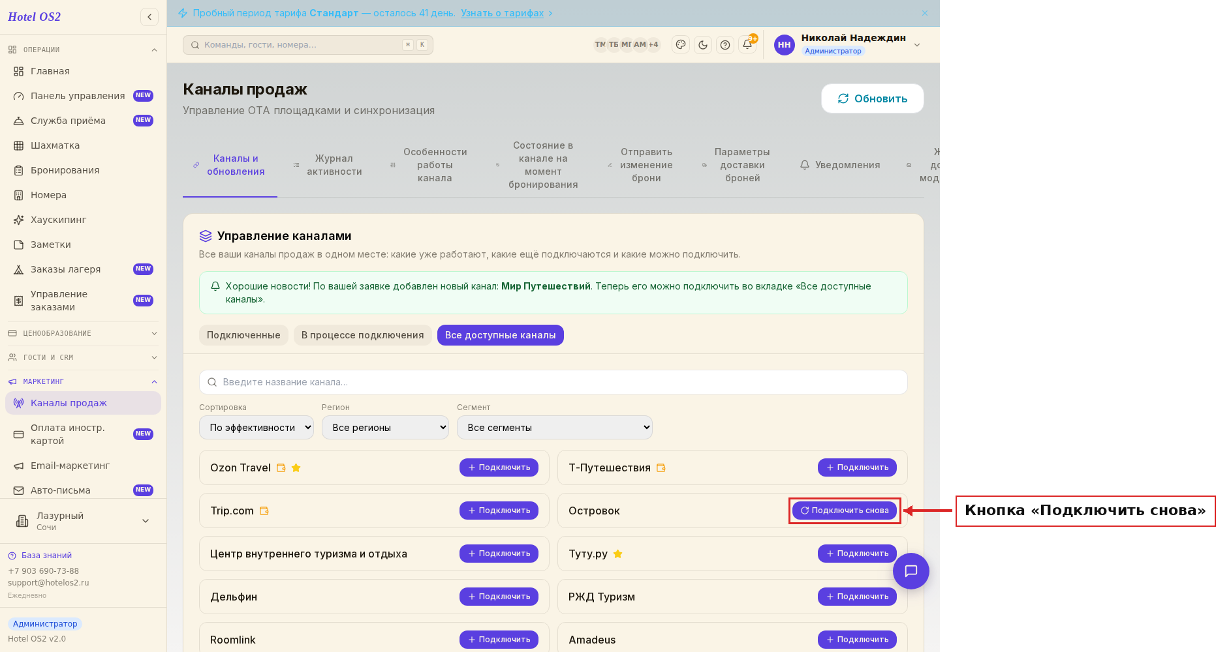Open Шахматка grid view
Image resolution: width=1231 pixels, height=652 pixels.
click(83, 145)
